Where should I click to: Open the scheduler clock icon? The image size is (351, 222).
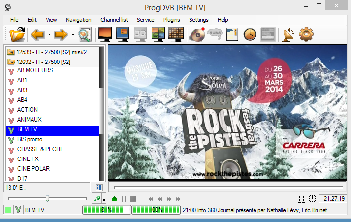(x=250, y=34)
